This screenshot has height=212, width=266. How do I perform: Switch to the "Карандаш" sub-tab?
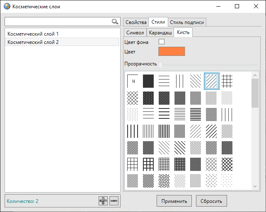point(160,33)
